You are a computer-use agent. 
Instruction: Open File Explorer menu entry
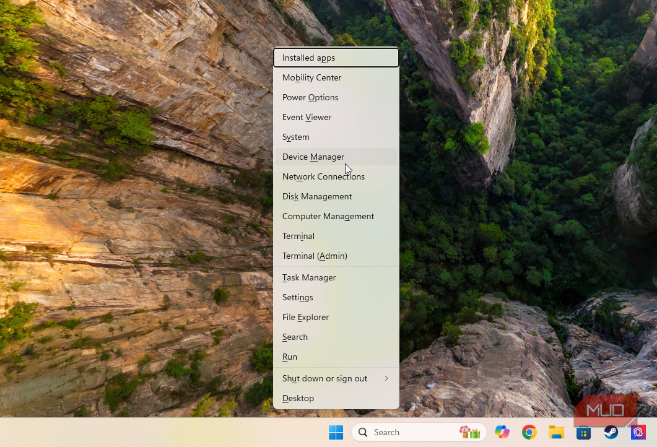coord(336,317)
